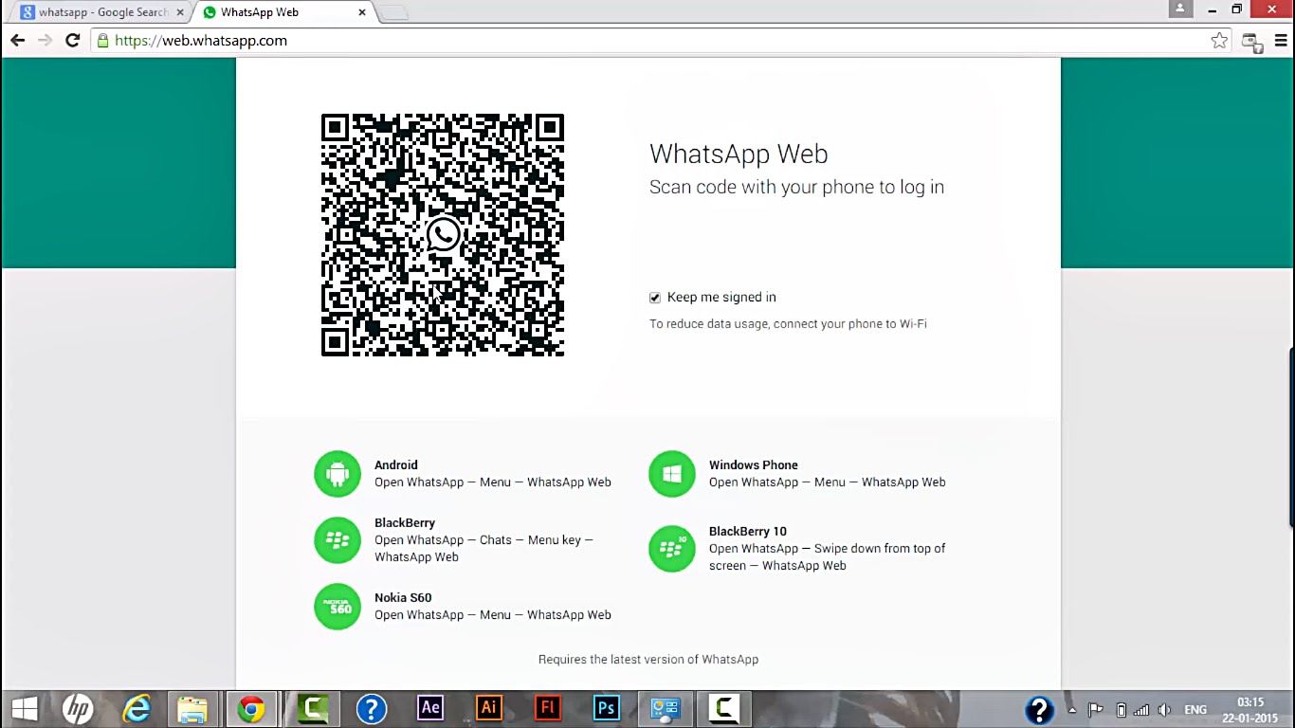
Task: Launch After Effects from the taskbar
Action: (429, 708)
